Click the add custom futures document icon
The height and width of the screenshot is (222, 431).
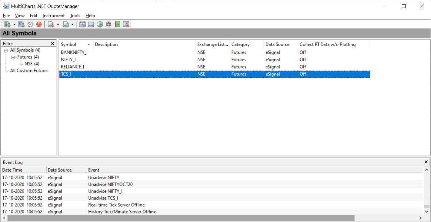point(21,25)
